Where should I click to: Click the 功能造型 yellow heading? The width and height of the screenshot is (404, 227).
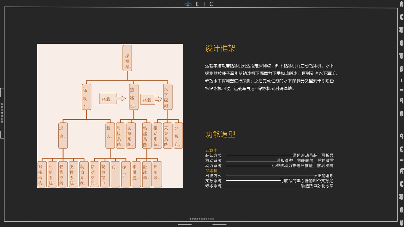point(220,135)
